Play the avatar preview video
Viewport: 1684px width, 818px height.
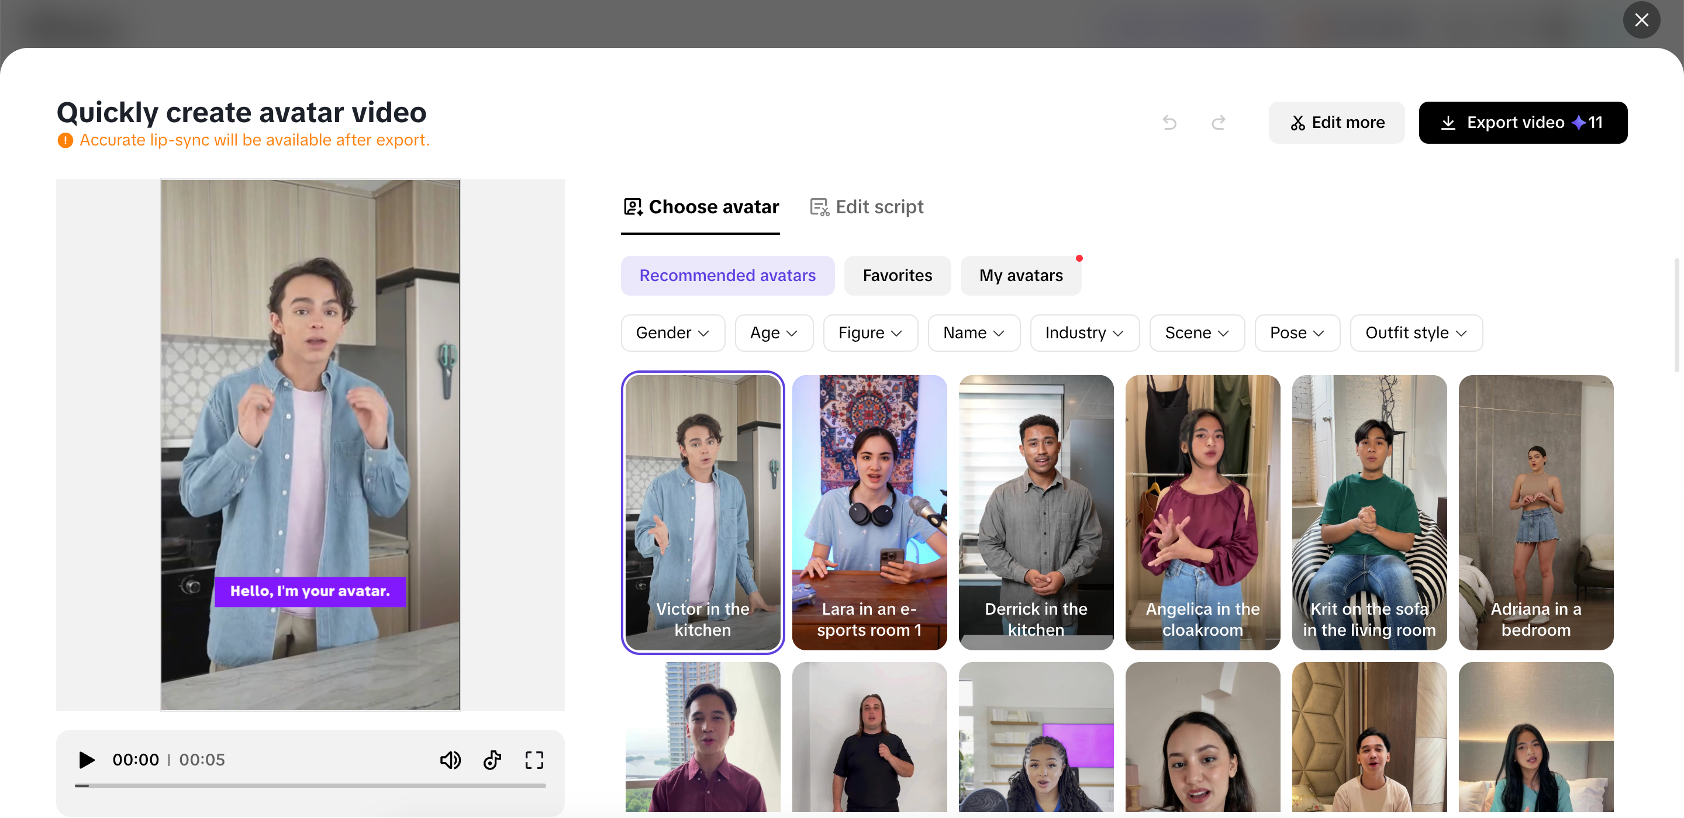coord(85,760)
